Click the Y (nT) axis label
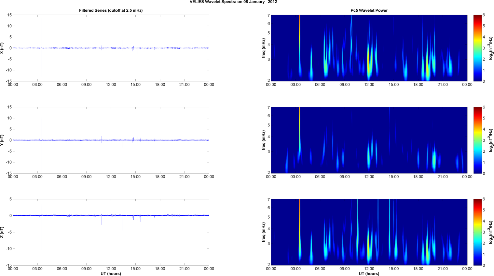The width and height of the screenshot is (494, 276). coord(2,140)
